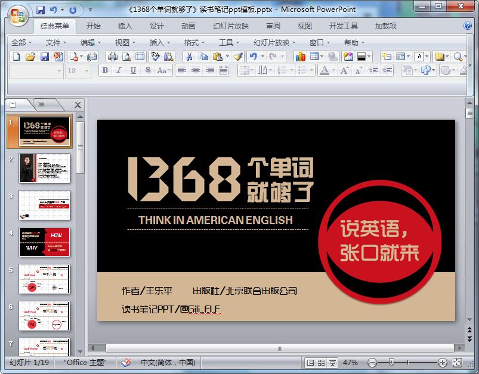Open the Paste options dropdown arrow
Viewport: 479px width, 374px height.
[227, 57]
